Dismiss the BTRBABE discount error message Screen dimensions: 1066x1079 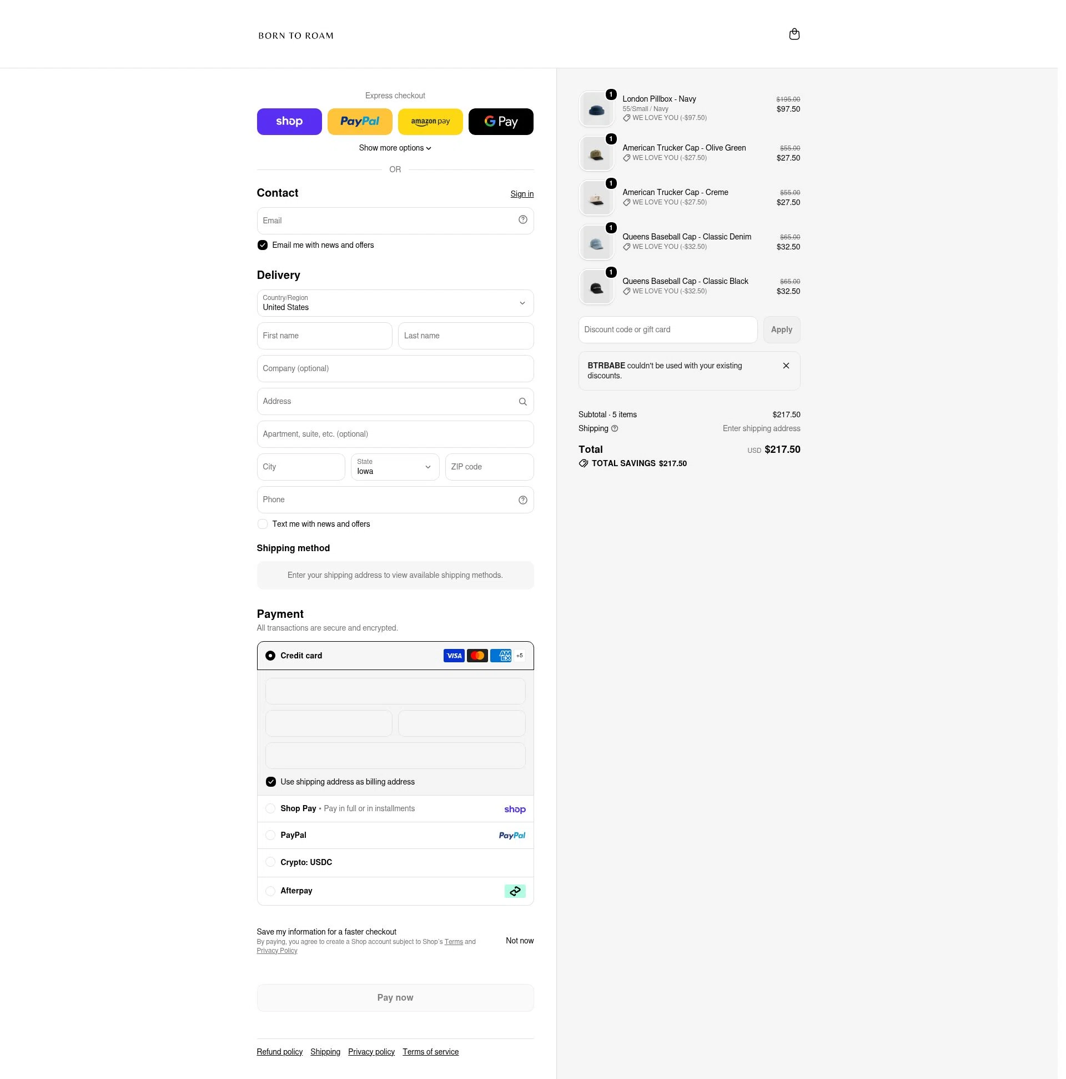point(786,366)
